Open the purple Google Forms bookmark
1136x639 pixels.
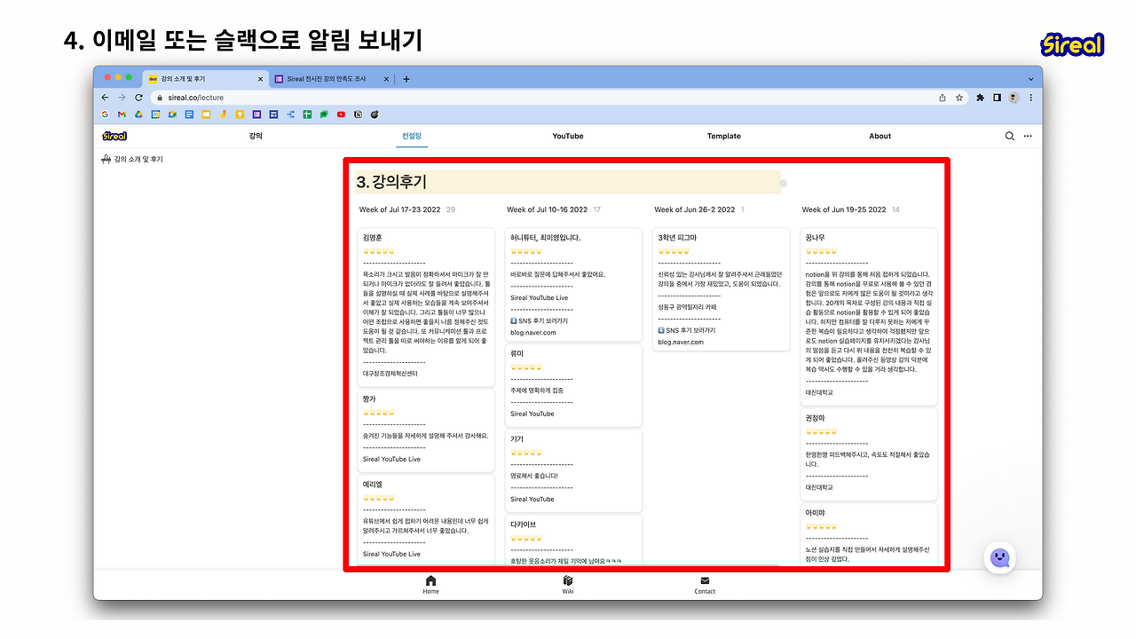(256, 114)
